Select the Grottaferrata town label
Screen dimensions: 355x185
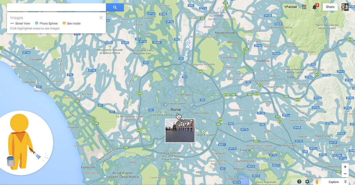245,161
